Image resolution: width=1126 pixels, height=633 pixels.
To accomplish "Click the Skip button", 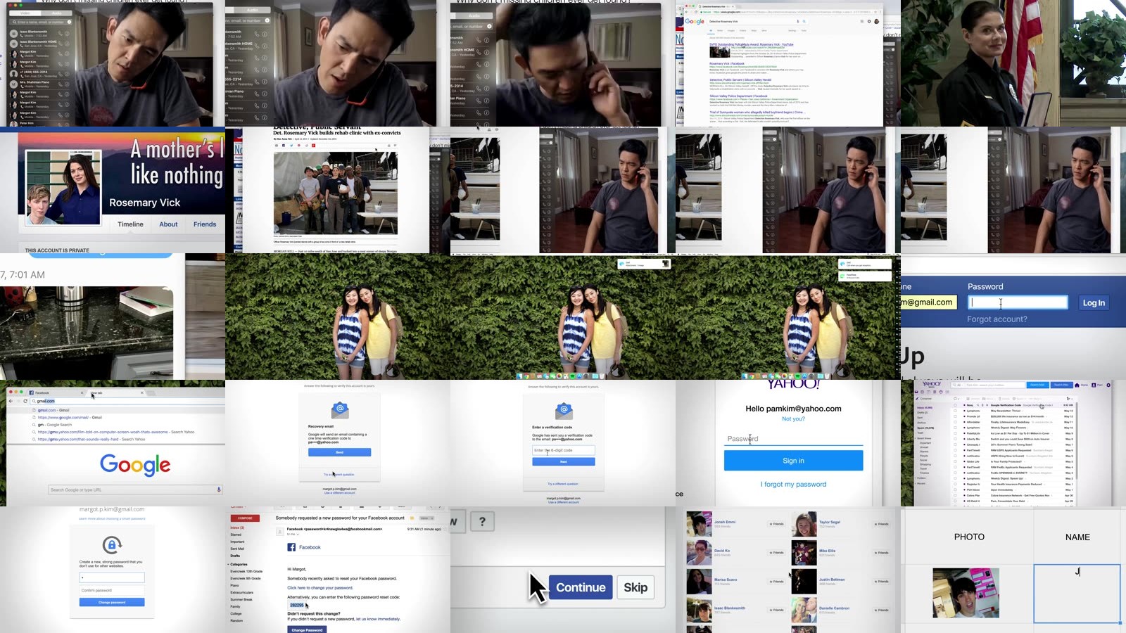I will coord(635,587).
